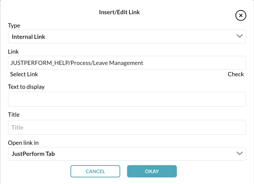Select the Link path text field
The height and width of the screenshot is (184, 254).
click(127, 63)
